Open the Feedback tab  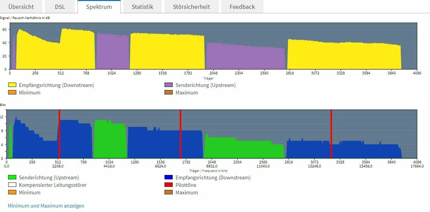pos(242,7)
